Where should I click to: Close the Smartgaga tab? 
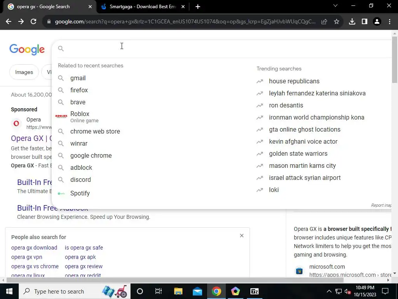[183, 7]
